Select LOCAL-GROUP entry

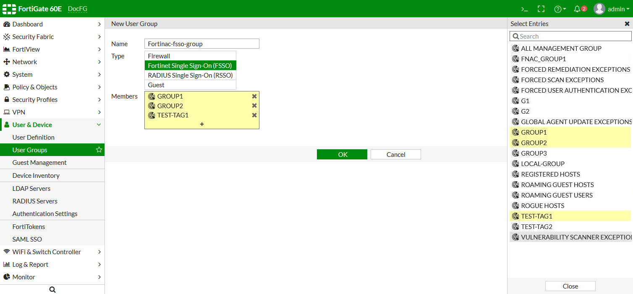coord(570,164)
